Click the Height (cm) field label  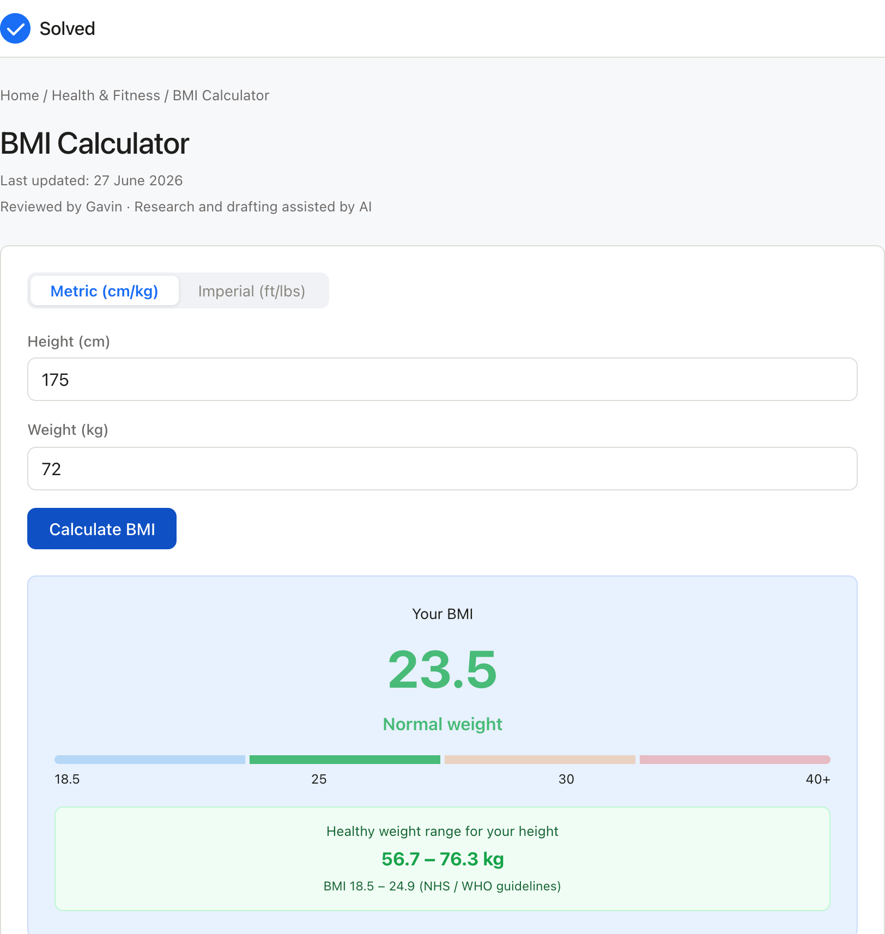69,342
